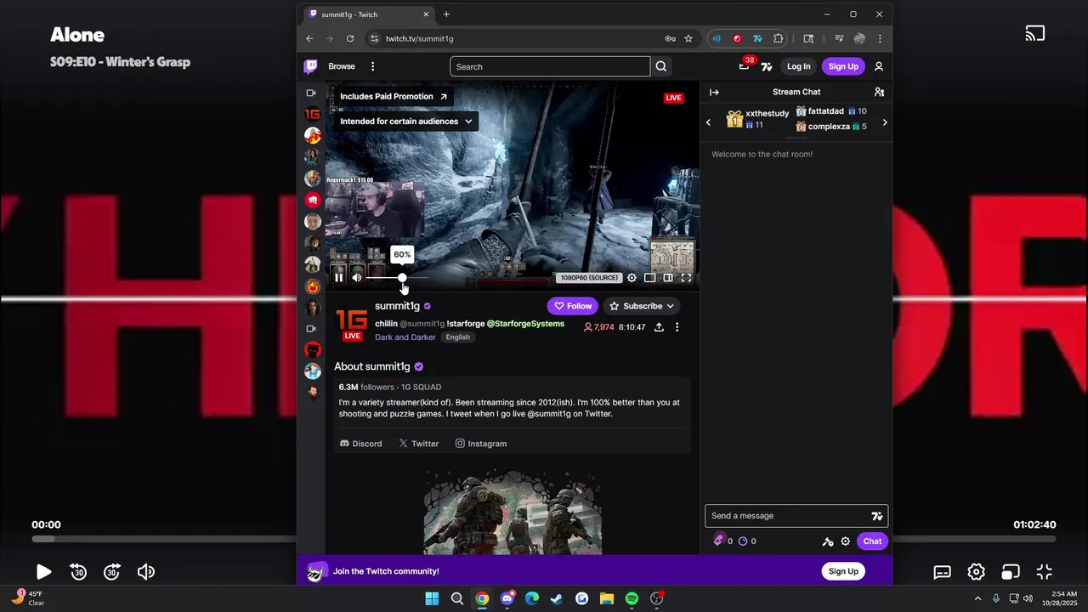The image size is (1088, 612).
Task: Open Twitch player settings gear
Action: point(632,277)
